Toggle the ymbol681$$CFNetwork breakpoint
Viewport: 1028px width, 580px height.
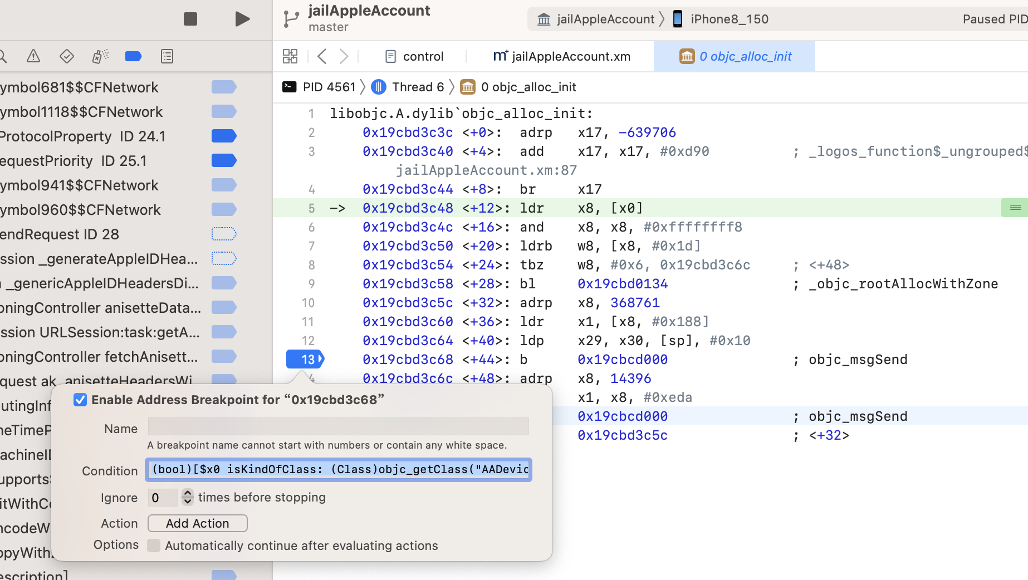point(224,87)
